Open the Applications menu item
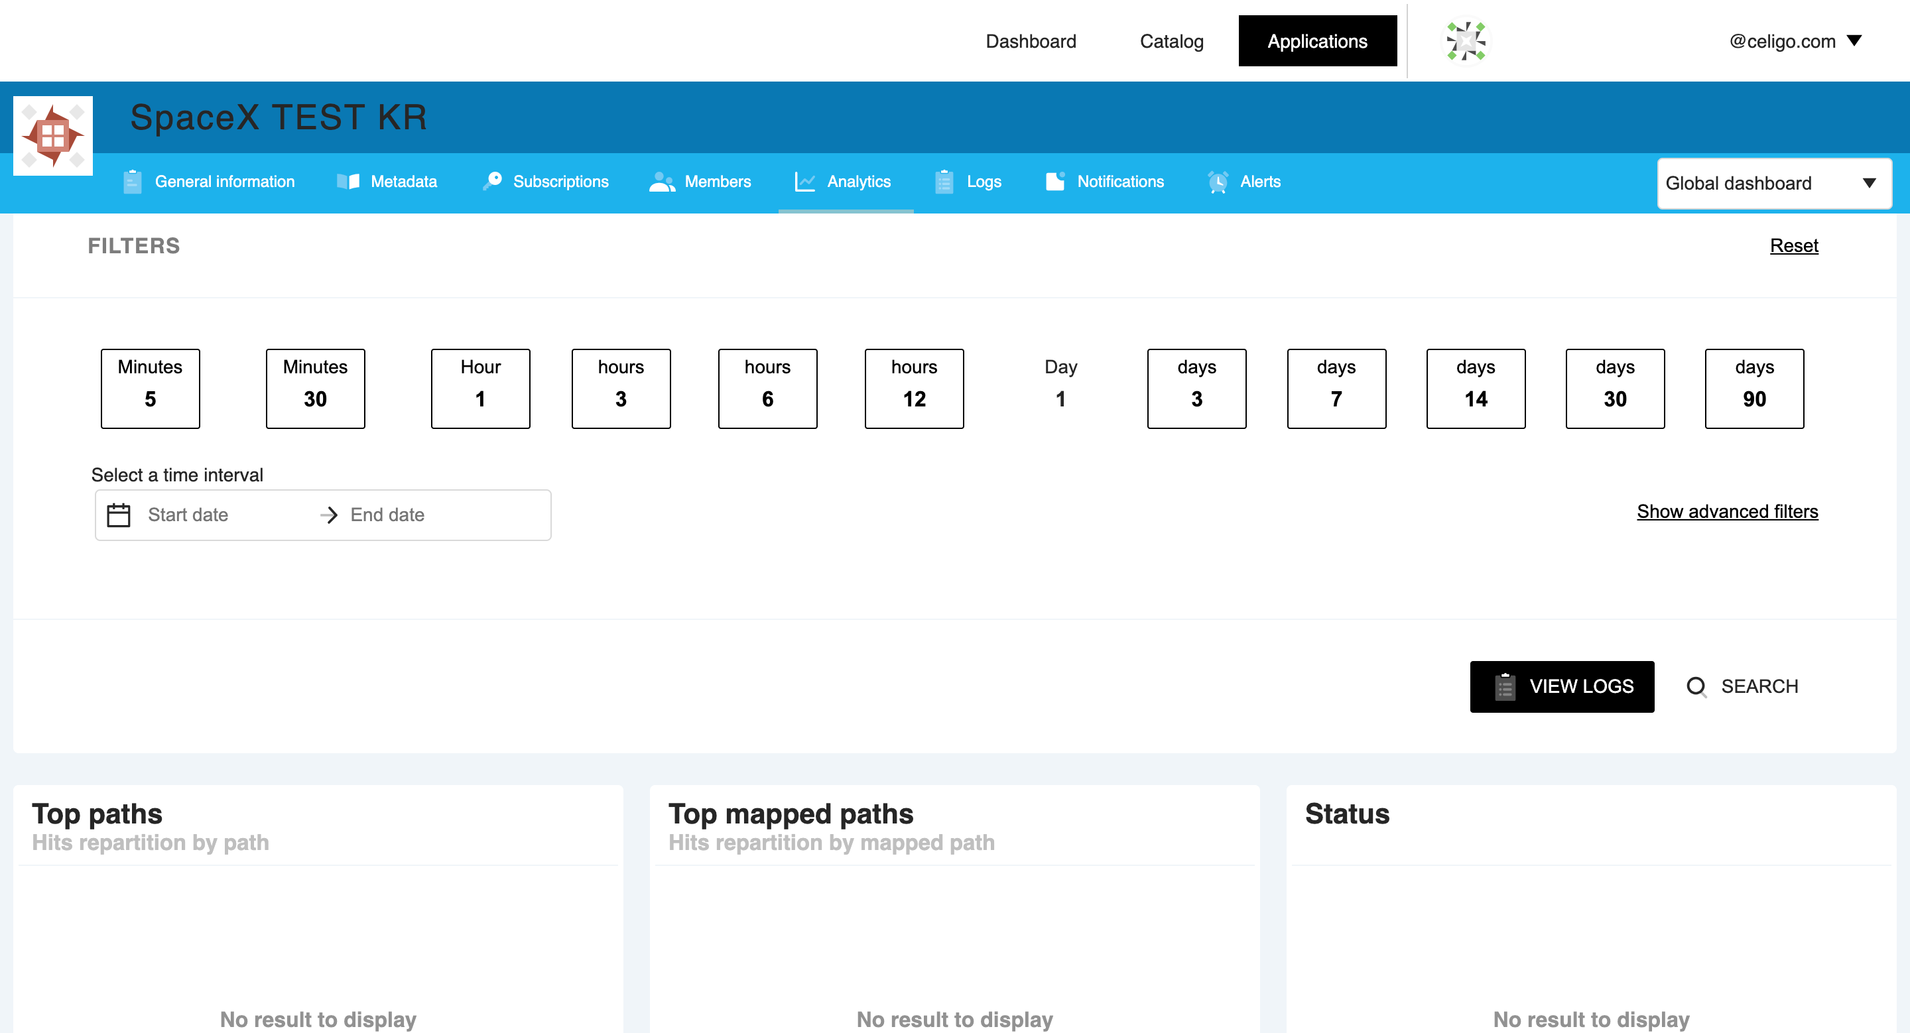The image size is (1910, 1033). pyautogui.click(x=1318, y=40)
